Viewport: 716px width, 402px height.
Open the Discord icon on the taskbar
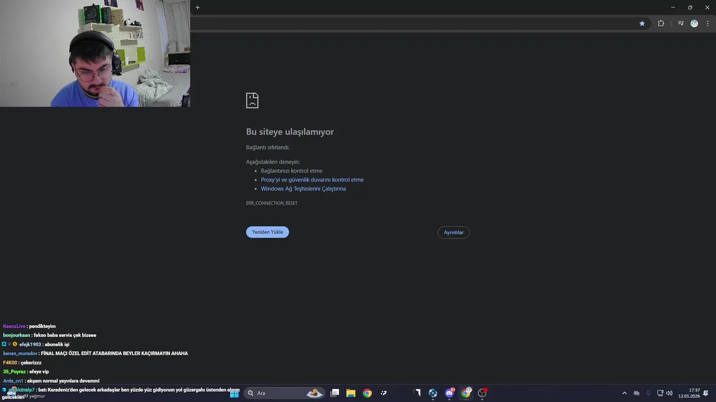449,393
